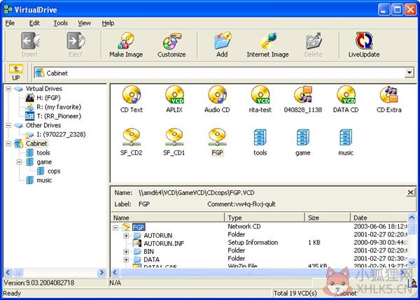This screenshot has width=420, height=300.
Task: Collapse the game node in tree
Action: [20, 162]
